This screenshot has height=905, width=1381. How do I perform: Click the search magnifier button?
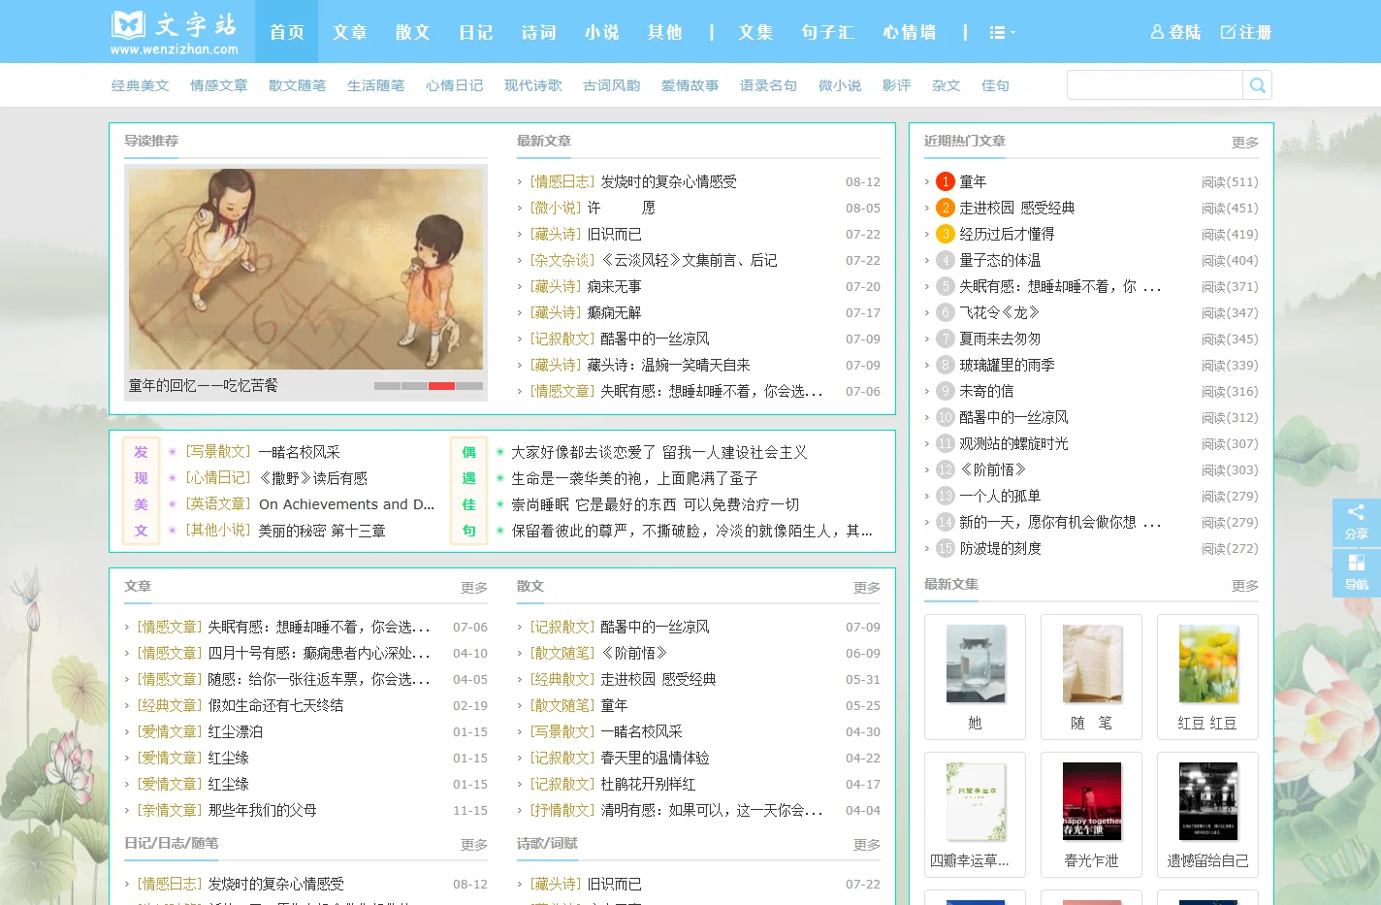click(1257, 85)
